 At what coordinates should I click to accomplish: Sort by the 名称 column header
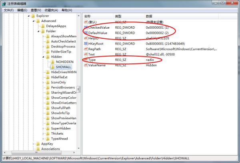coord(98,16)
